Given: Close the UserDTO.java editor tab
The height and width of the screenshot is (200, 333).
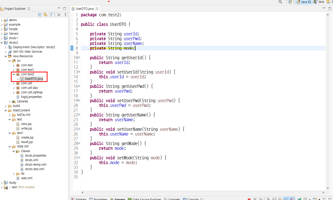Looking at the screenshot, I should [x=97, y=9].
